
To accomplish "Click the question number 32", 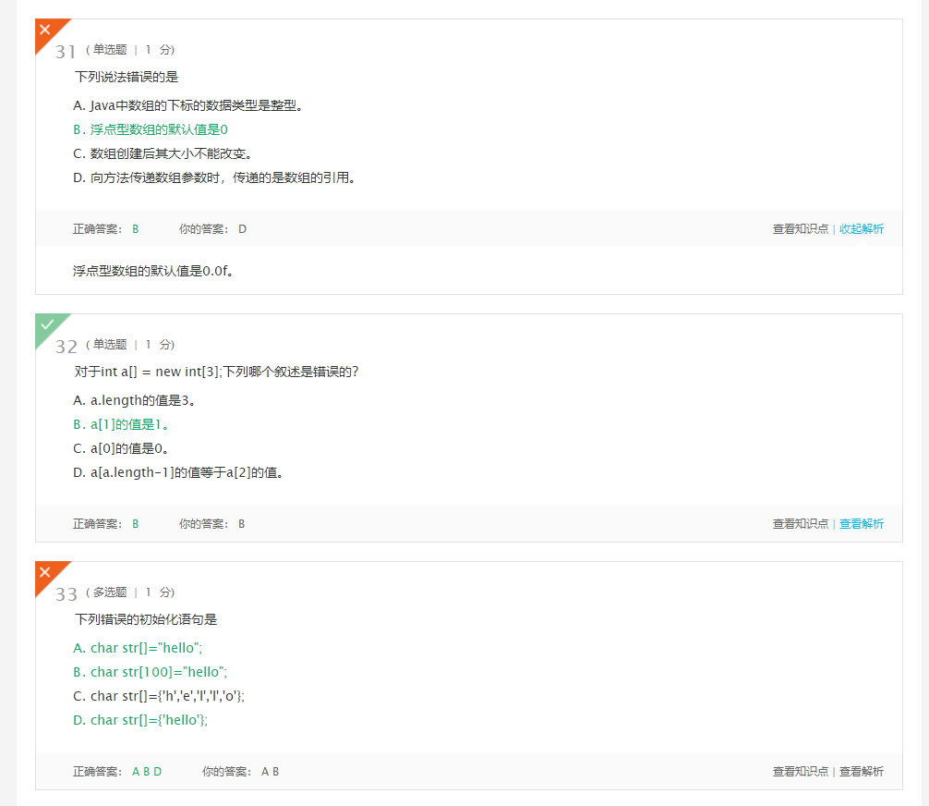I will coord(66,347).
